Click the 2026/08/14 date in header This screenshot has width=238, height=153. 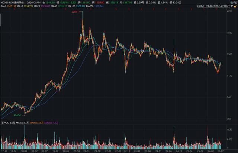(x=33, y=3)
